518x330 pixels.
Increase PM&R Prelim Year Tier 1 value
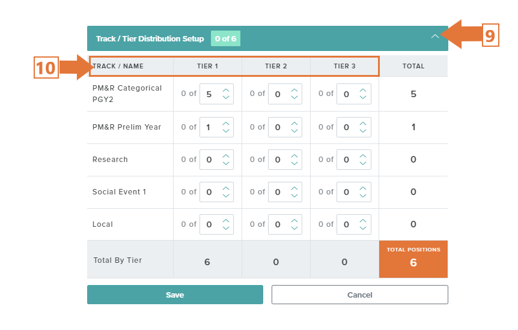click(226, 124)
